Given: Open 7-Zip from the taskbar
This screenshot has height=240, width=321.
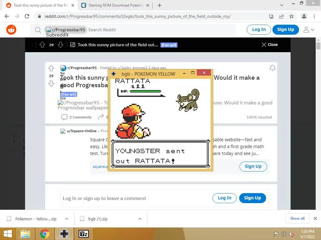Looking at the screenshot, I should tap(83, 234).
